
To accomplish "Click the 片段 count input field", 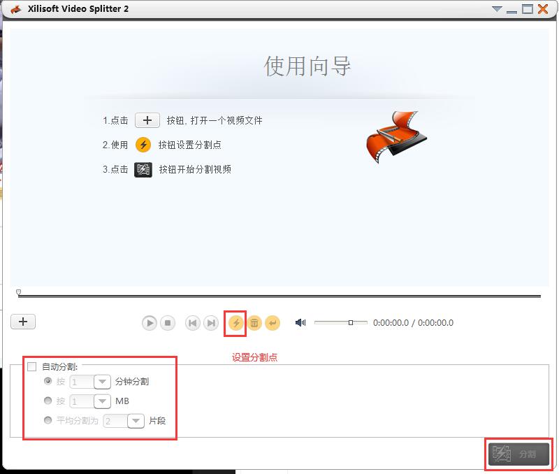I will 115,421.
